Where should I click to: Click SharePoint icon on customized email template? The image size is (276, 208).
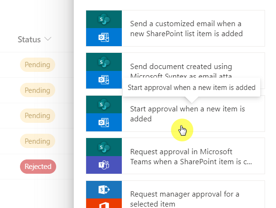104,19
